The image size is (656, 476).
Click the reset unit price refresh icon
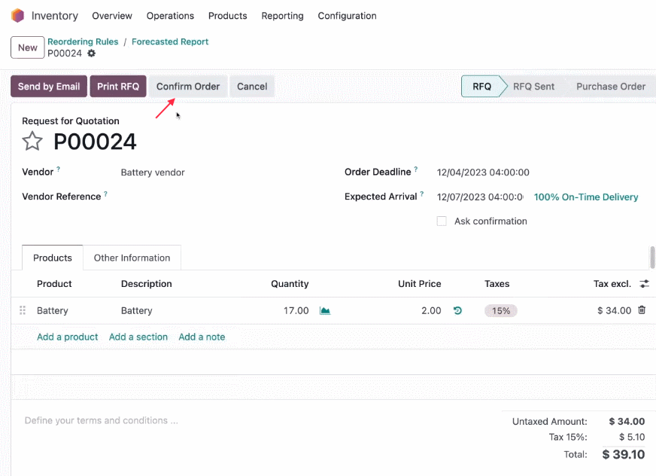pos(457,310)
